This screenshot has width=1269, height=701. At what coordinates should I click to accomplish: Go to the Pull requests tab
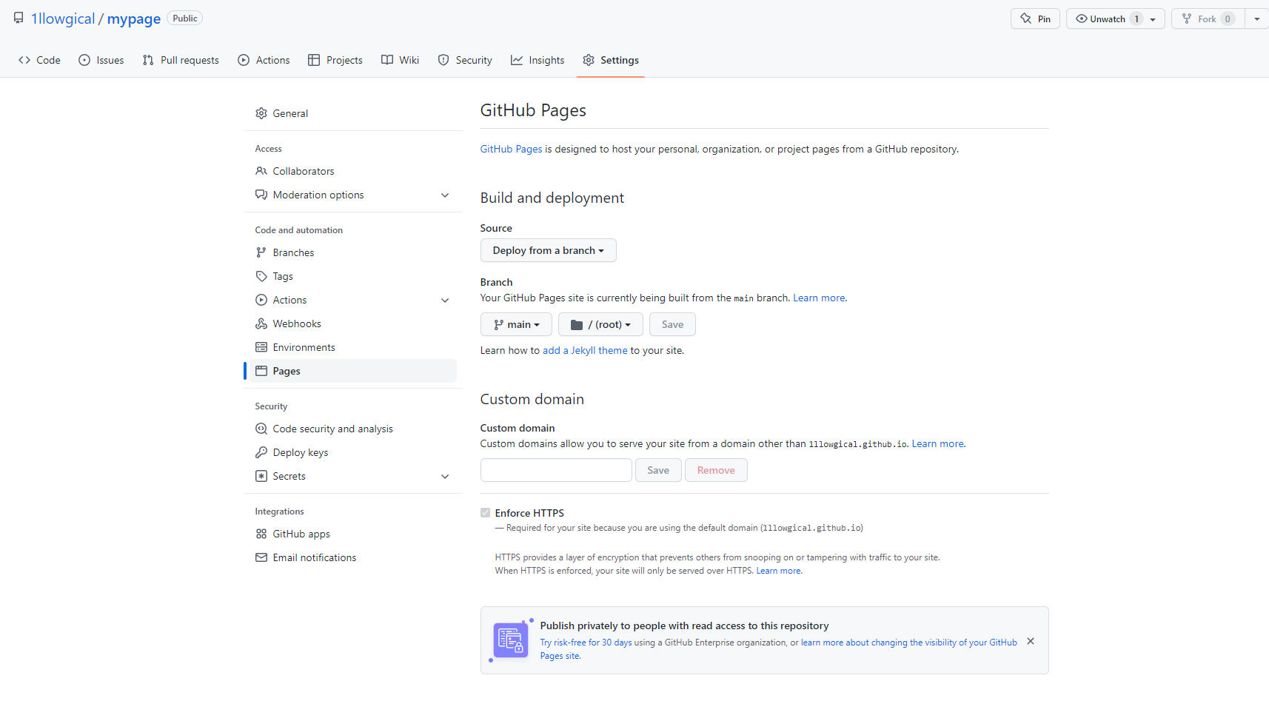[x=181, y=60]
